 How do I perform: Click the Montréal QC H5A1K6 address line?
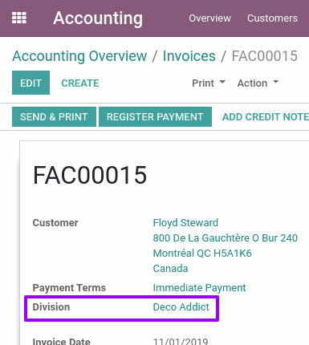click(202, 253)
